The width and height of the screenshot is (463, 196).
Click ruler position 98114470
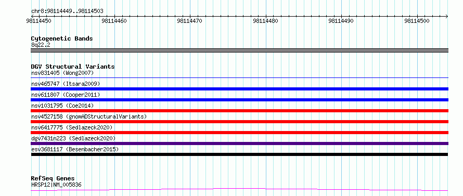190,21
